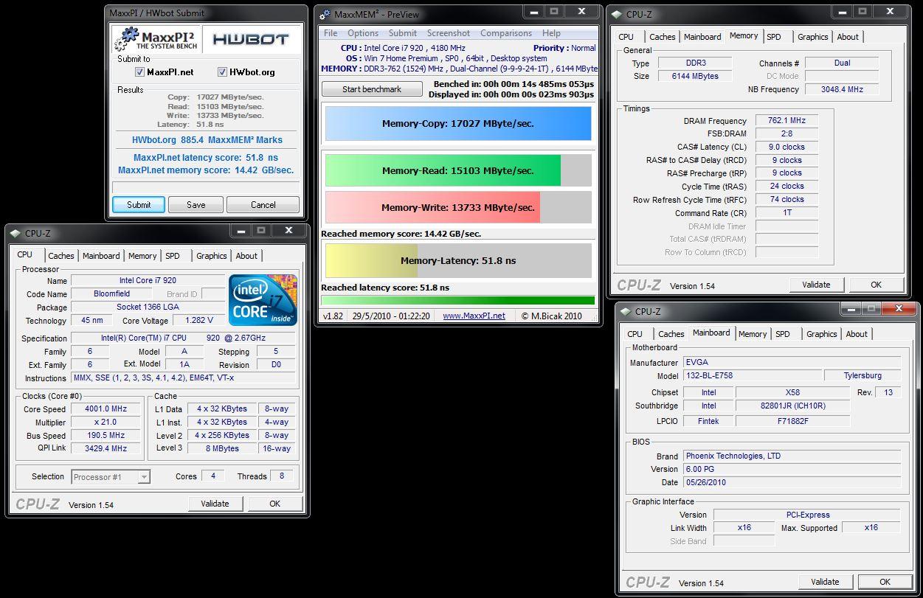Open the Screenshot menu in MaxxMEM²
The height and width of the screenshot is (598, 923).
click(x=449, y=33)
